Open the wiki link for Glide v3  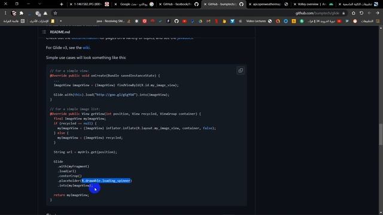[86, 48]
